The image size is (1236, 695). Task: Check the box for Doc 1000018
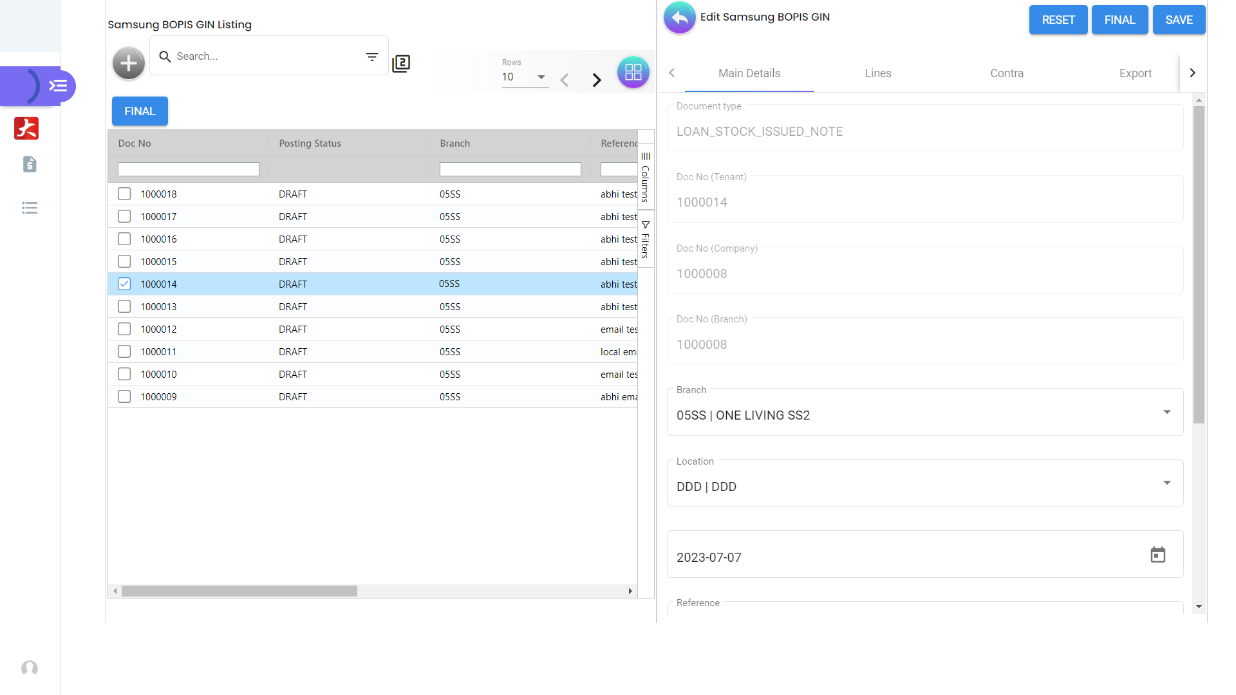pos(124,194)
